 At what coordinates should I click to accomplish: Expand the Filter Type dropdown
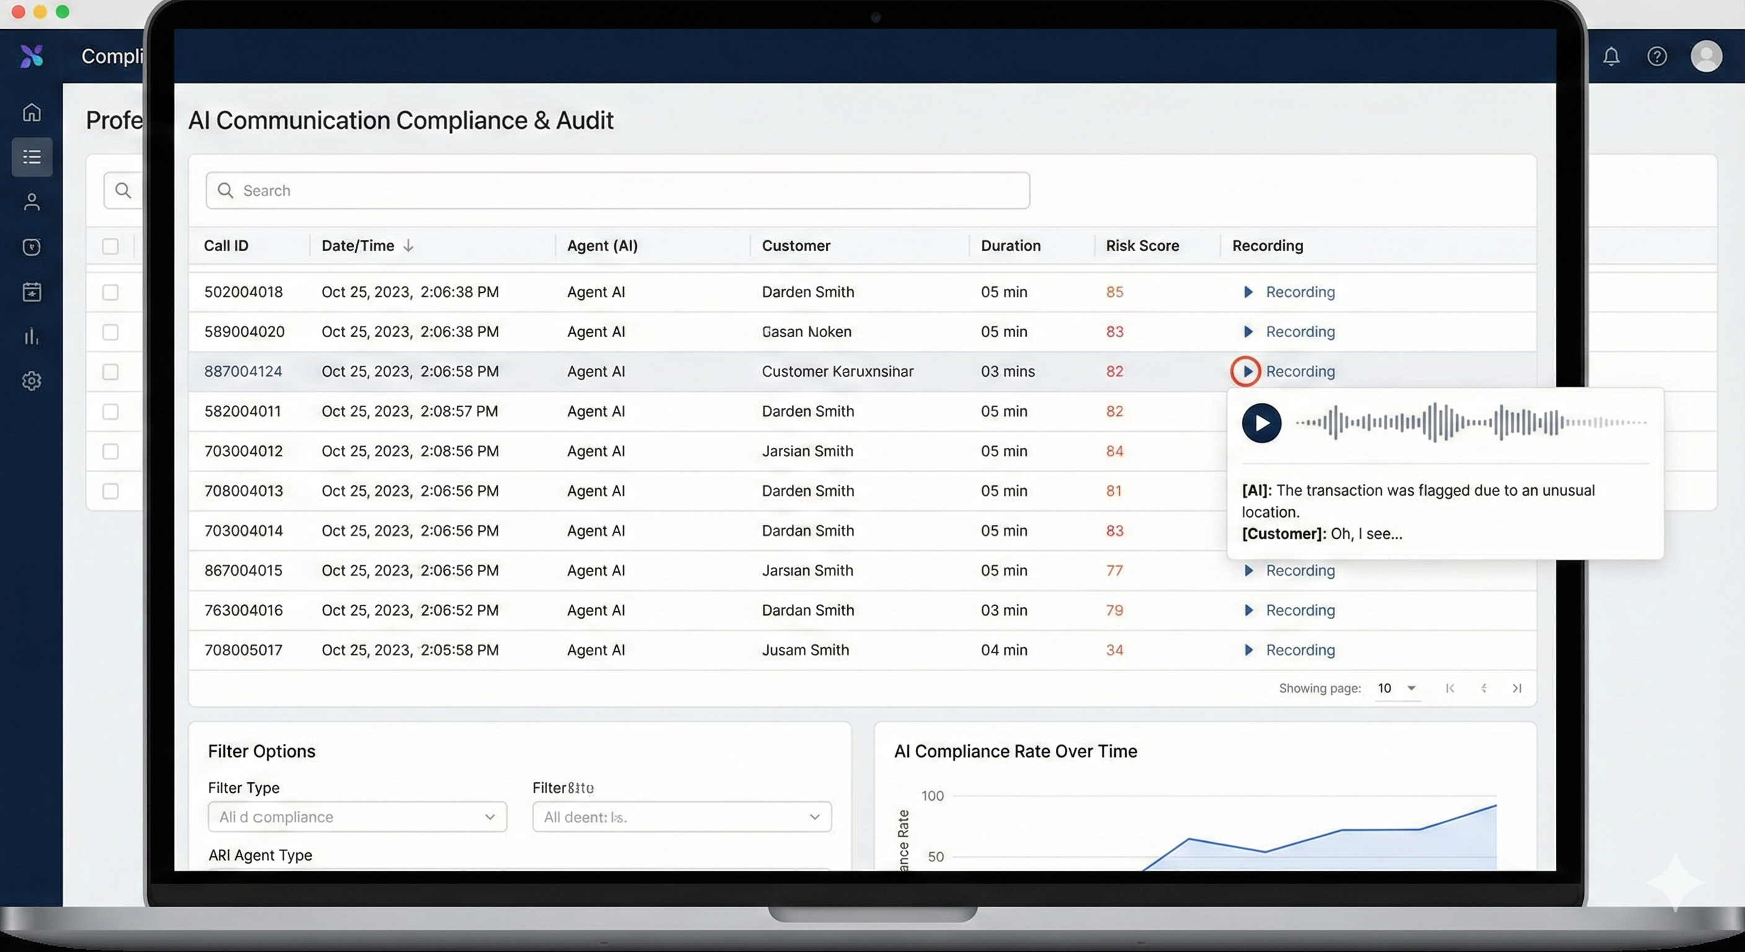click(x=357, y=817)
